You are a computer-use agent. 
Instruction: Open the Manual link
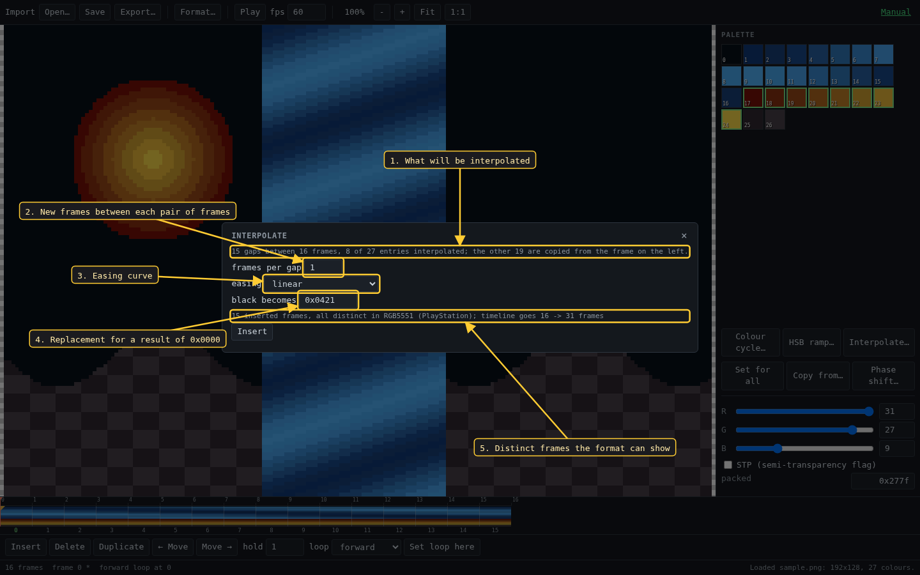(896, 12)
